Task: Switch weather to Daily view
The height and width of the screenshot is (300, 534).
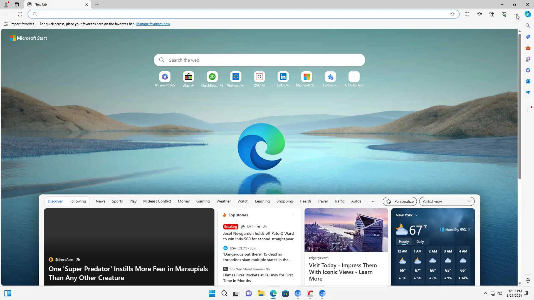Action: point(420,242)
